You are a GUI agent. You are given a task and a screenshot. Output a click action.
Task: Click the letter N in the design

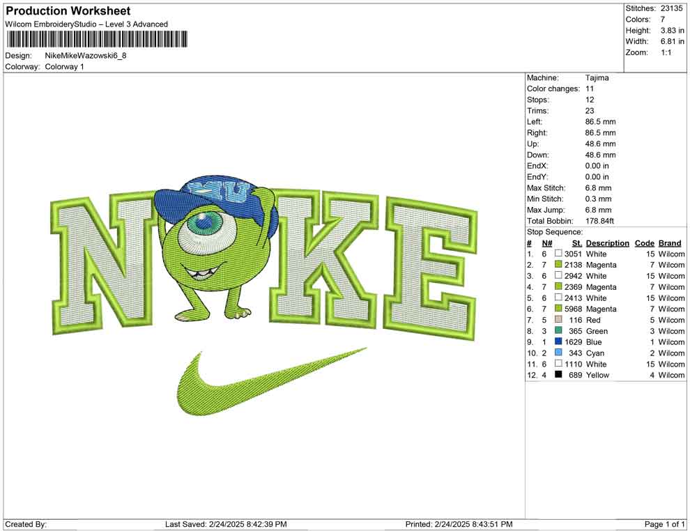coord(103,264)
